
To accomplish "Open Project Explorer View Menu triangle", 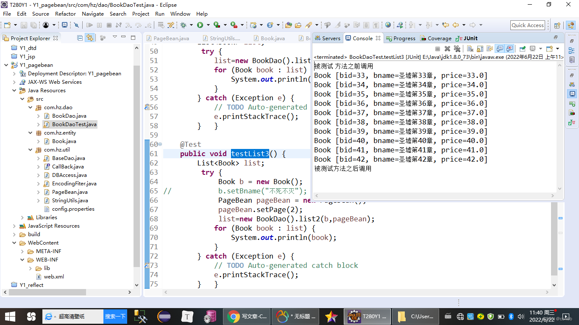I will 114,38.
